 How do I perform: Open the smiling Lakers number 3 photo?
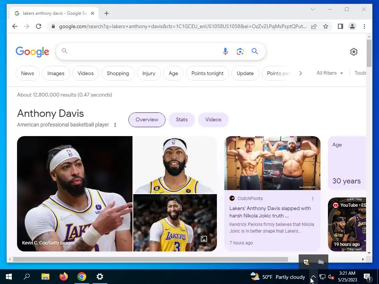175,223
